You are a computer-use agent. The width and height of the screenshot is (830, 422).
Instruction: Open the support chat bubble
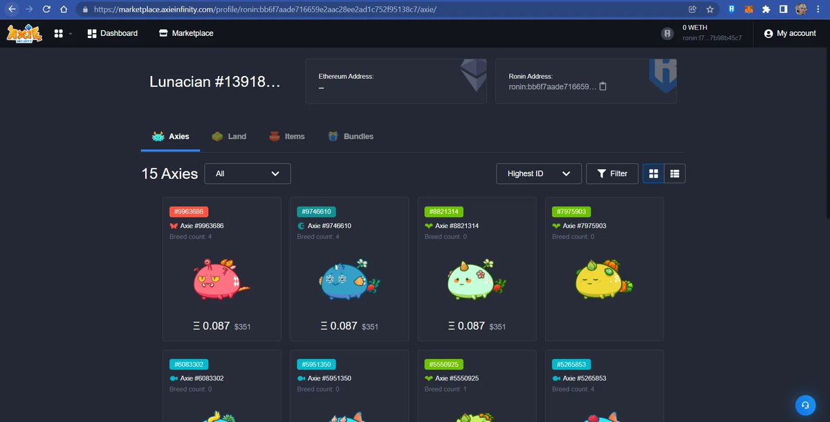(805, 405)
